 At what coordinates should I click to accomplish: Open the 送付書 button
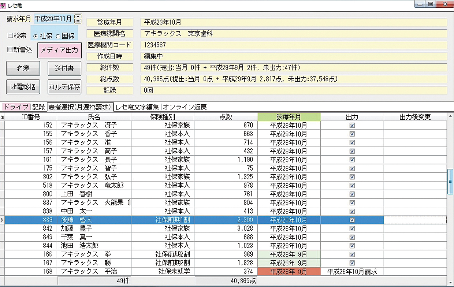click(64, 68)
